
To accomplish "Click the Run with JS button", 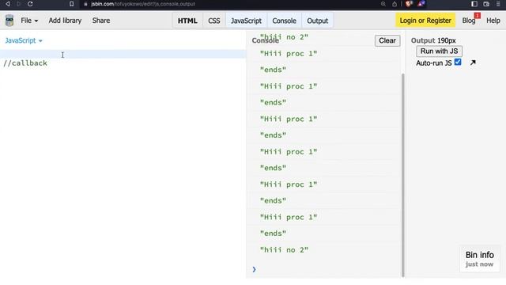I will pyautogui.click(x=439, y=51).
